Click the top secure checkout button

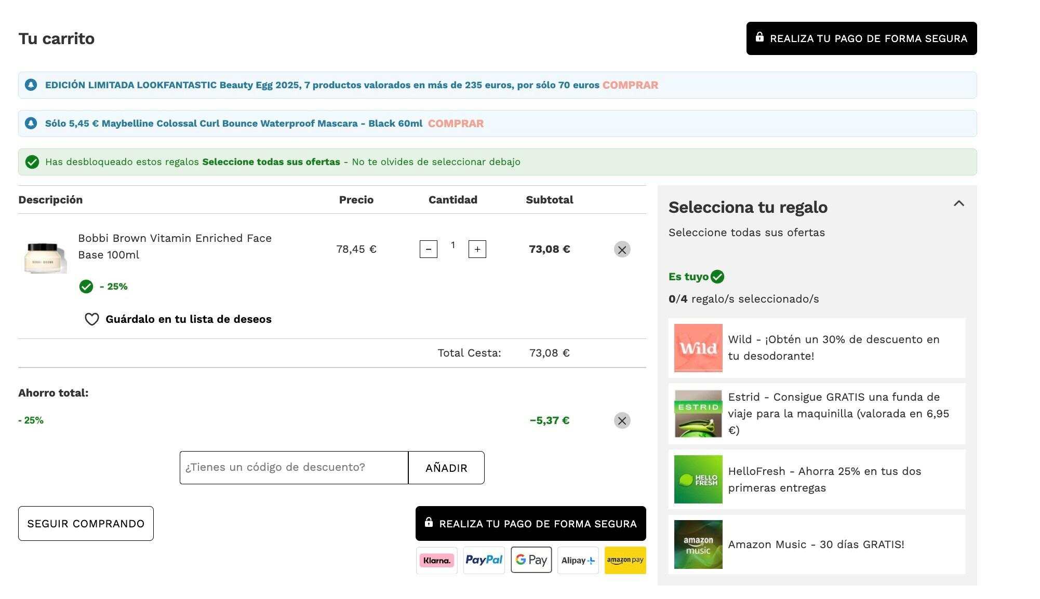(x=861, y=38)
